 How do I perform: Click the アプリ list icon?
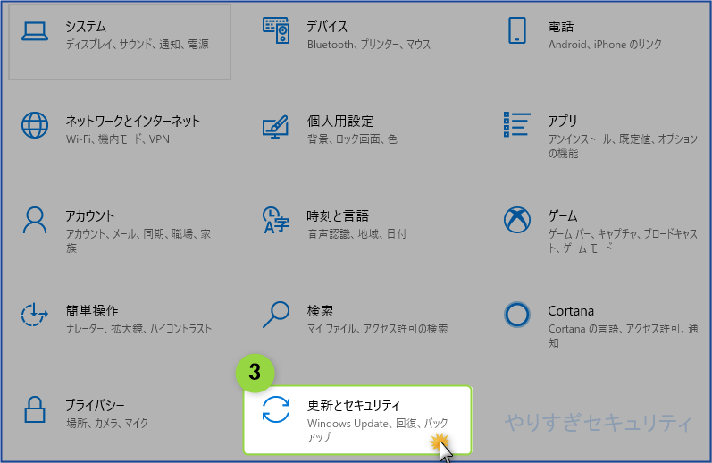[516, 124]
